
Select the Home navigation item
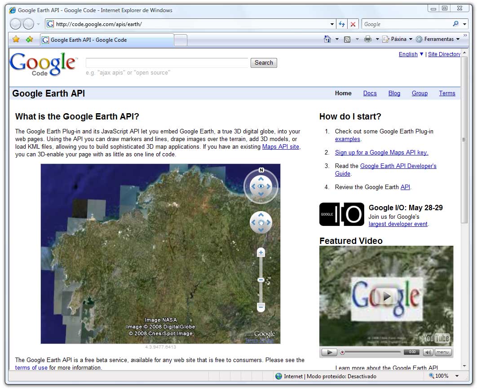click(x=343, y=93)
